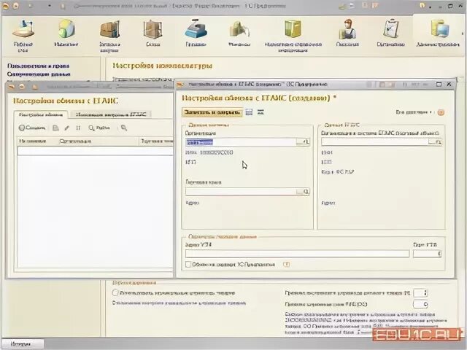Open Нормативно-справочная информация section

[293, 35]
